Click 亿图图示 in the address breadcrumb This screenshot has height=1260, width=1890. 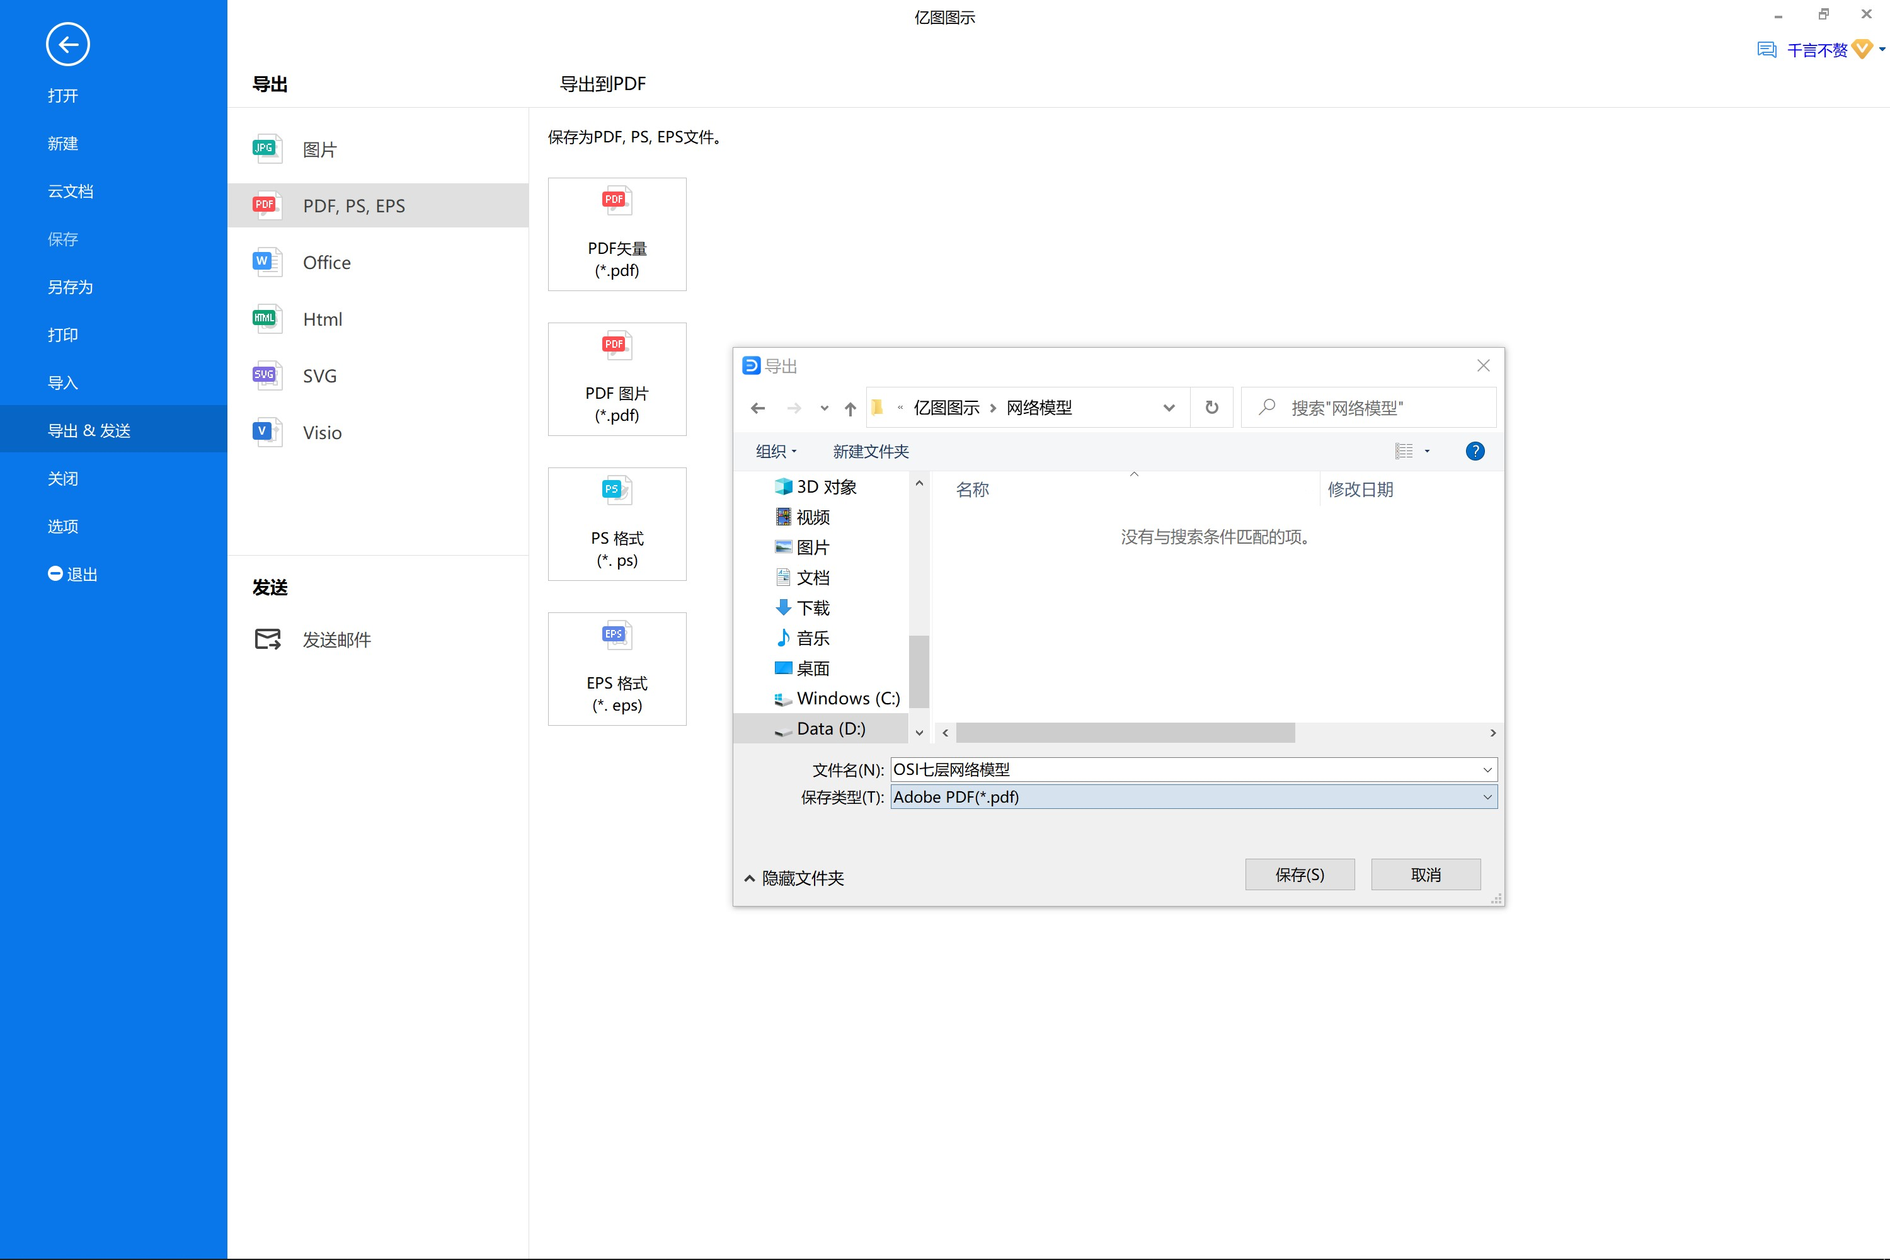[x=947, y=408]
